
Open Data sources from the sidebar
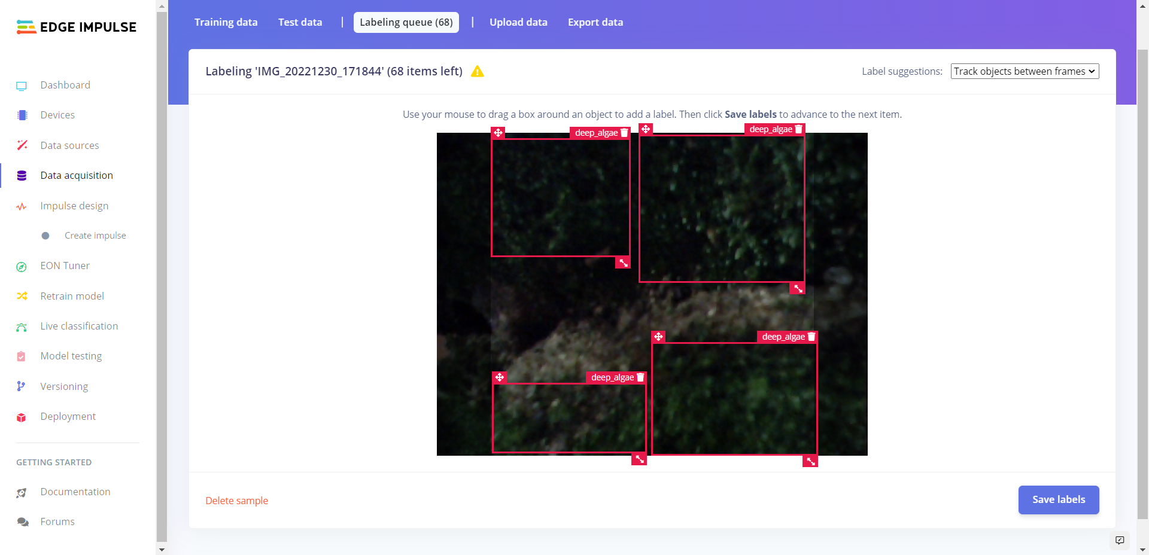click(69, 145)
